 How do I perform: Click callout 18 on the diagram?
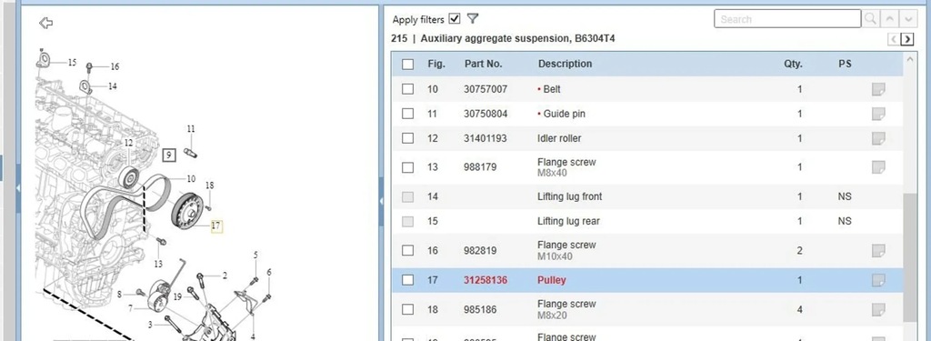[210, 186]
